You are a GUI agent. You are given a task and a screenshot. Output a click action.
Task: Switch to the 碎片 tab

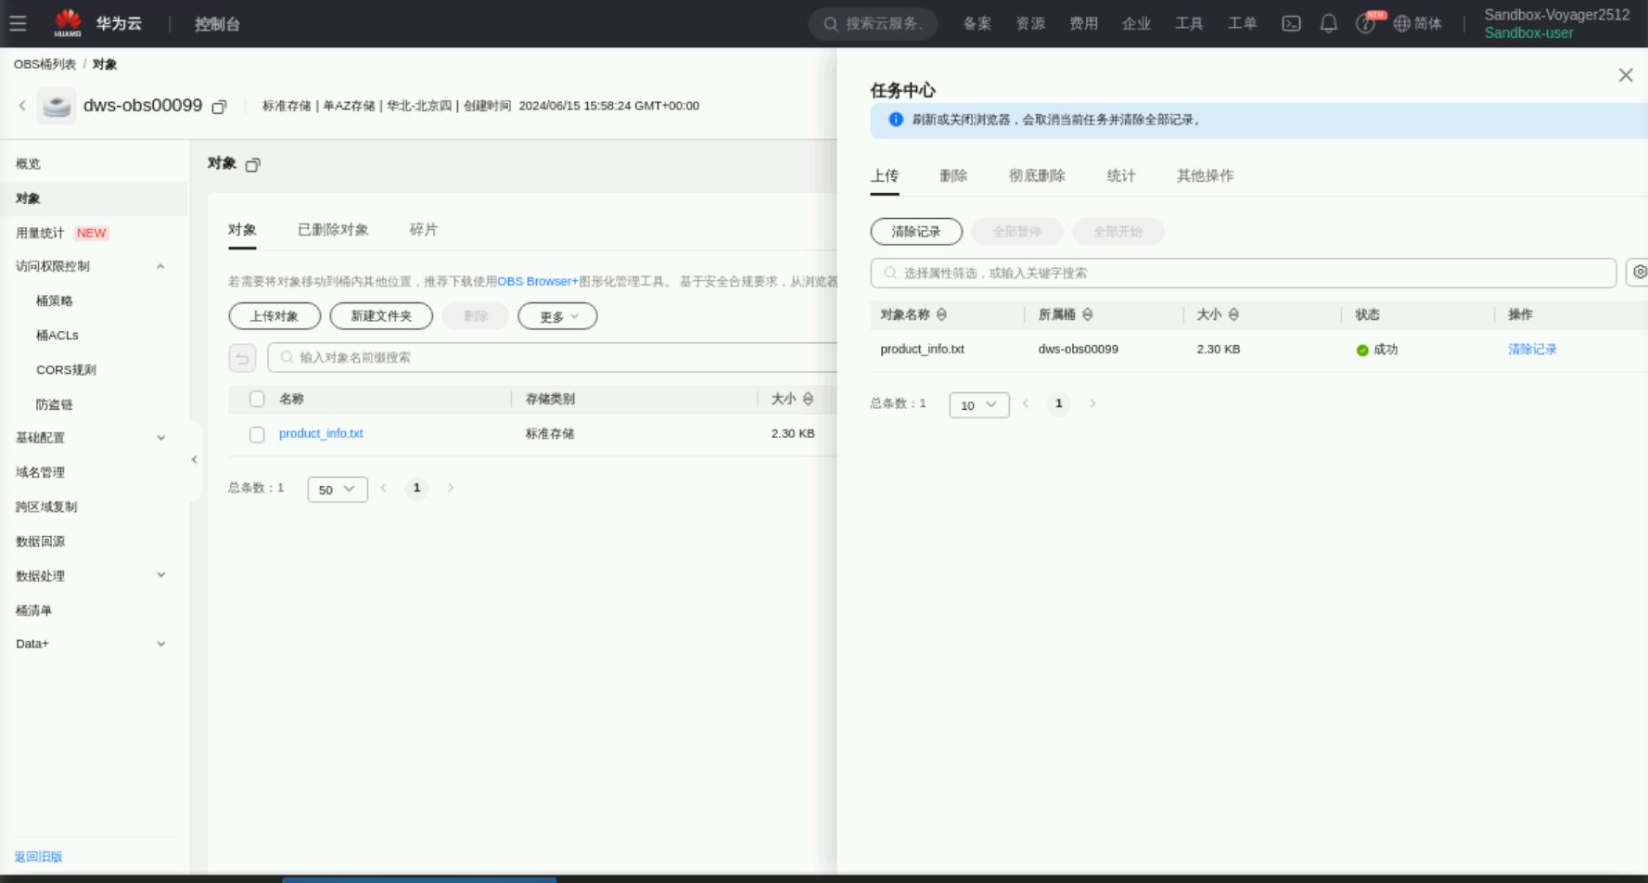click(x=424, y=230)
